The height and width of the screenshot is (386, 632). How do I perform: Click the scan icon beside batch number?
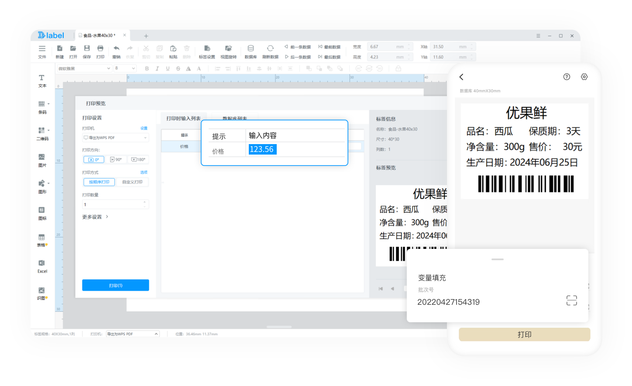point(572,300)
